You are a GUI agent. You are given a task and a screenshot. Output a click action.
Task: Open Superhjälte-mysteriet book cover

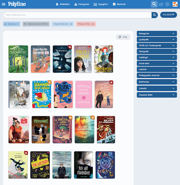(x=40, y=59)
